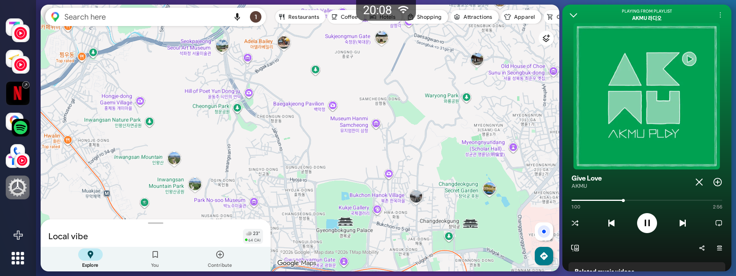Dismiss the track with the X icon
Viewport: 736px width, 276px height.
pyautogui.click(x=699, y=182)
